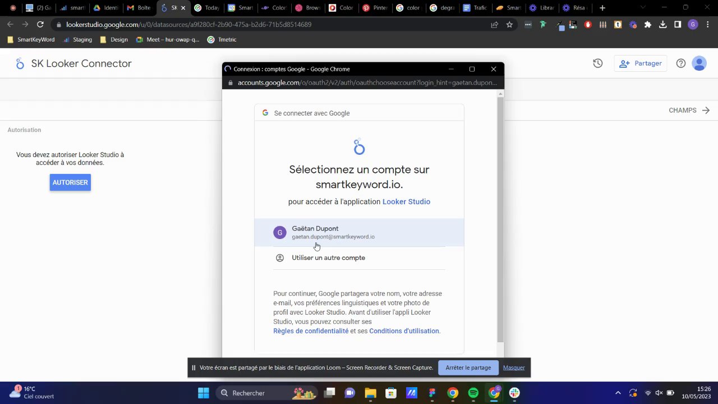Reload the lookerstudio page
Screen dimensions: 718x404
click(x=40, y=25)
